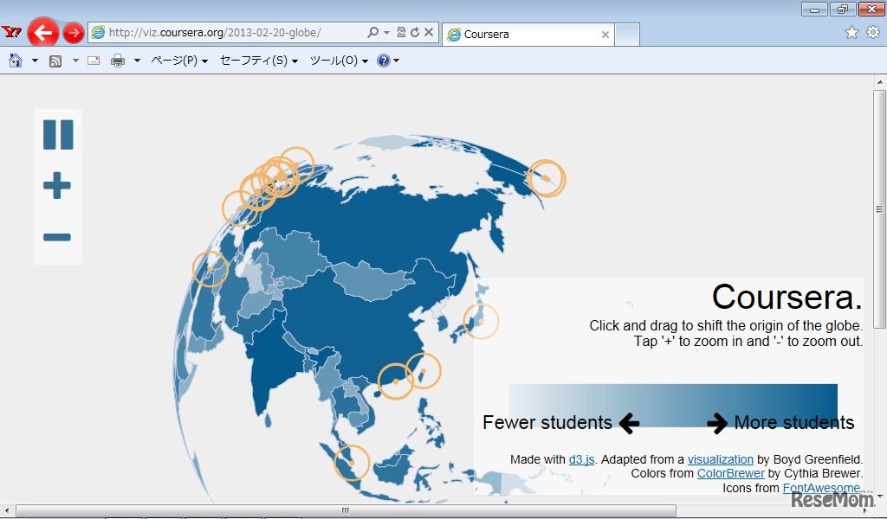Open Favorites with the star icon

pyautogui.click(x=851, y=31)
